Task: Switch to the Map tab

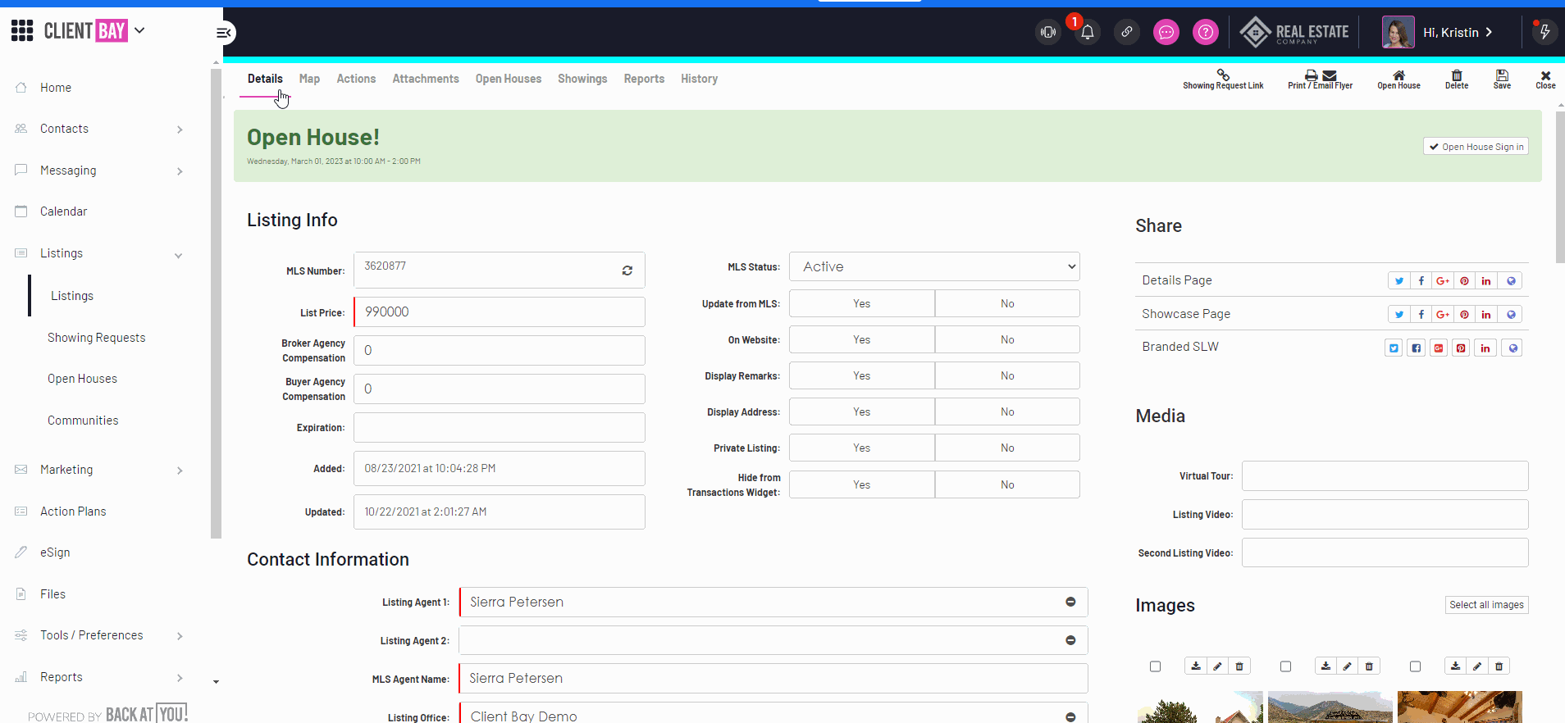Action: 309,79
